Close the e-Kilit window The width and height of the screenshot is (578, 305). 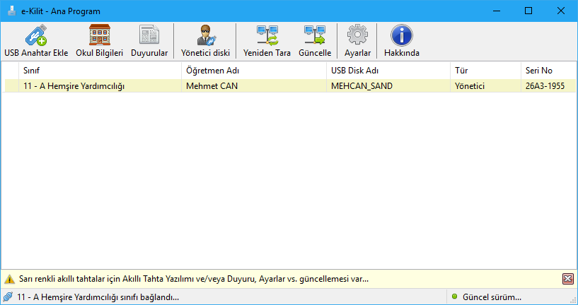coord(561,11)
